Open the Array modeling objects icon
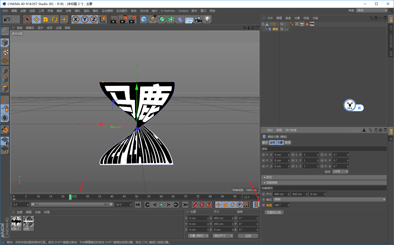 pyautogui.click(x=171, y=19)
